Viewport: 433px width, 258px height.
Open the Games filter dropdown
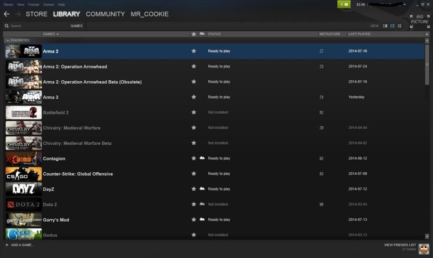77,26
